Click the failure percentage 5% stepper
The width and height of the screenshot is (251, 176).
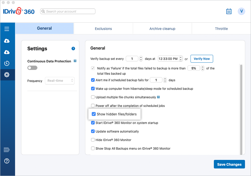[x=203, y=68]
